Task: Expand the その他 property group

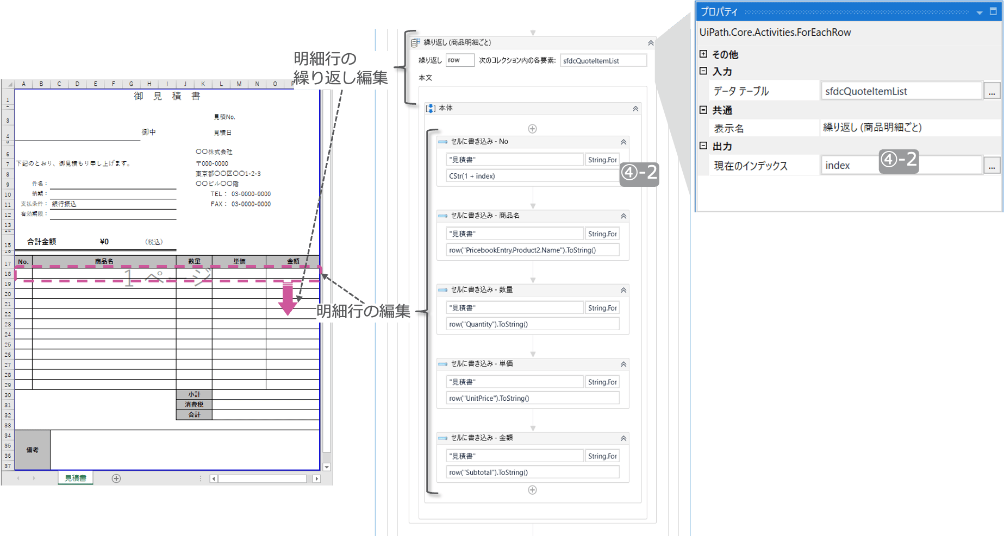Action: point(703,54)
